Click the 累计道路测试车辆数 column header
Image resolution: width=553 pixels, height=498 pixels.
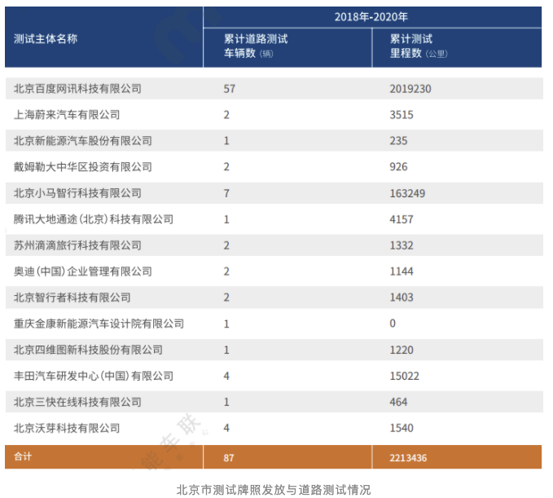point(256,46)
